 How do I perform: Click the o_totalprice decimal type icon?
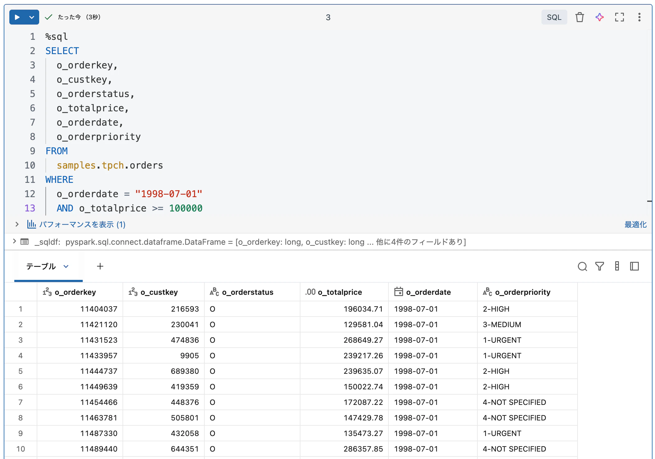click(x=310, y=292)
